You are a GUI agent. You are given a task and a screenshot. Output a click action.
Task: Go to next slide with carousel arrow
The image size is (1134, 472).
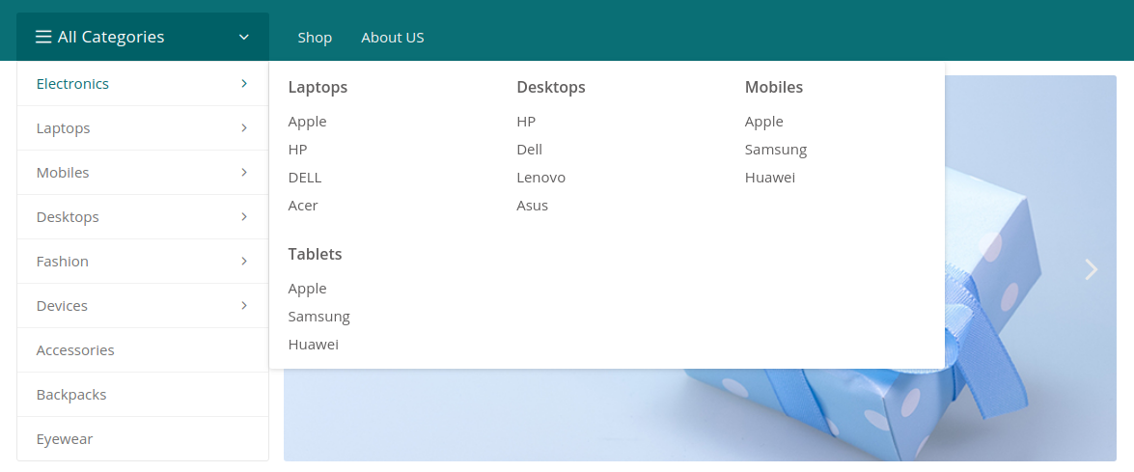[x=1092, y=269]
